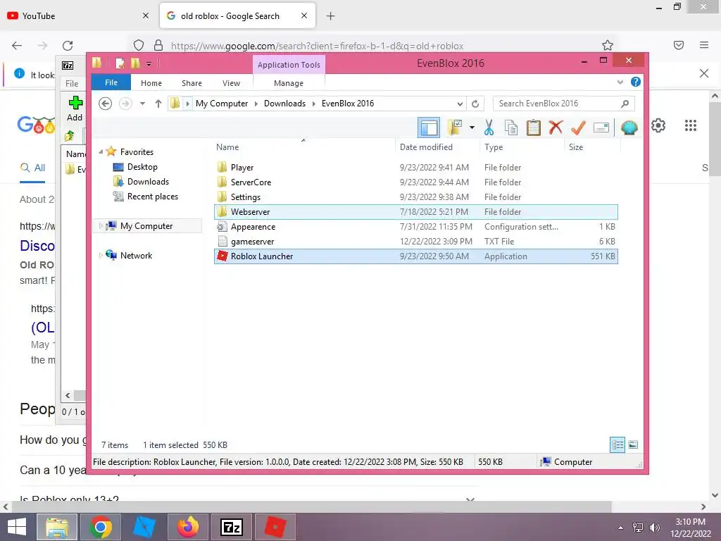Click the Chrome icon in taskbar

[x=101, y=527]
